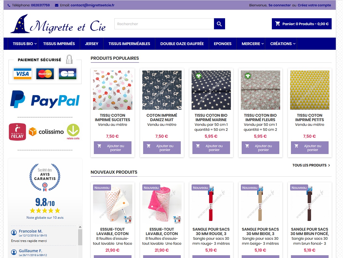
Task: Open the pink Essuie-tout lavable thumbnail
Action: tap(162, 204)
